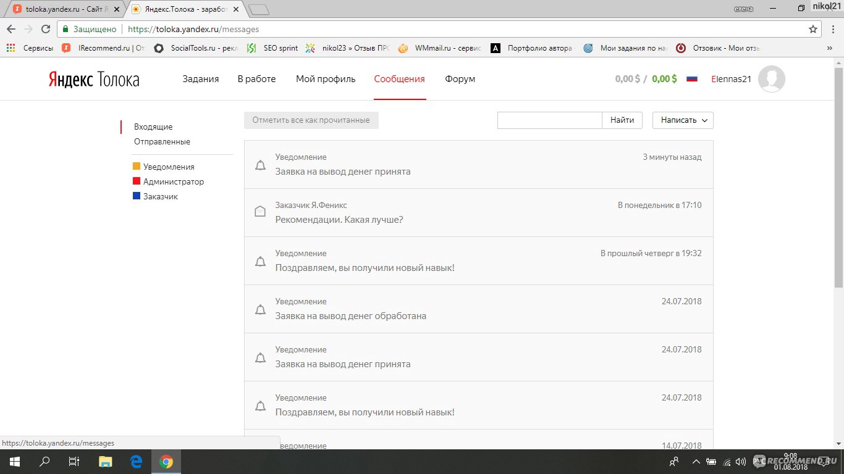844x474 pixels.
Task: Open the Форум link
Action: pos(460,79)
